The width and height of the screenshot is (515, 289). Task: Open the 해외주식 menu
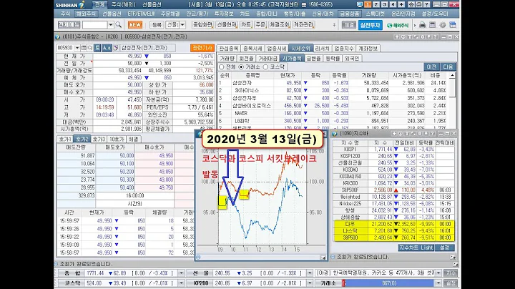click(x=86, y=14)
